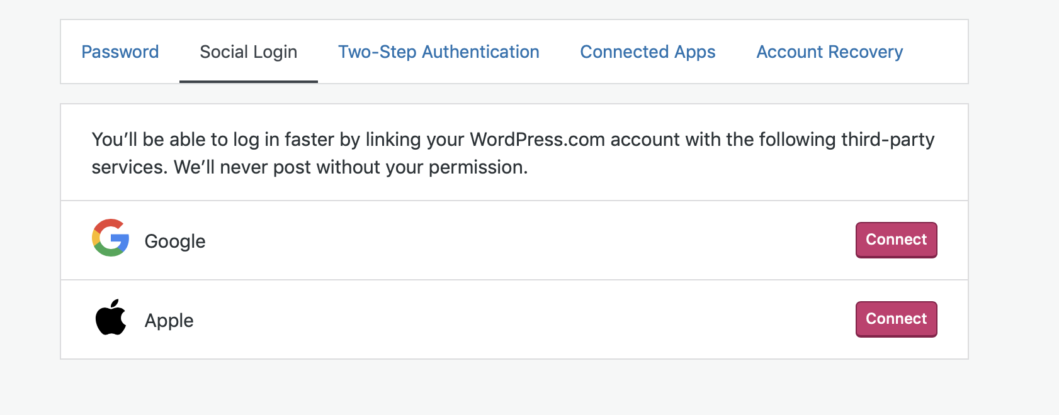
Task: Open the Password tab
Action: (120, 52)
